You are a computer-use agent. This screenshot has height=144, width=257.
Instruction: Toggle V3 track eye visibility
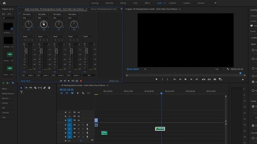point(79,112)
